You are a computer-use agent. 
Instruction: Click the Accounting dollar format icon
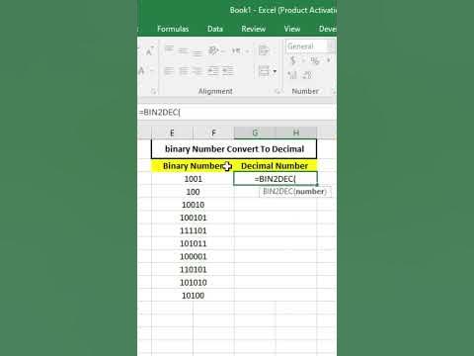click(292, 60)
